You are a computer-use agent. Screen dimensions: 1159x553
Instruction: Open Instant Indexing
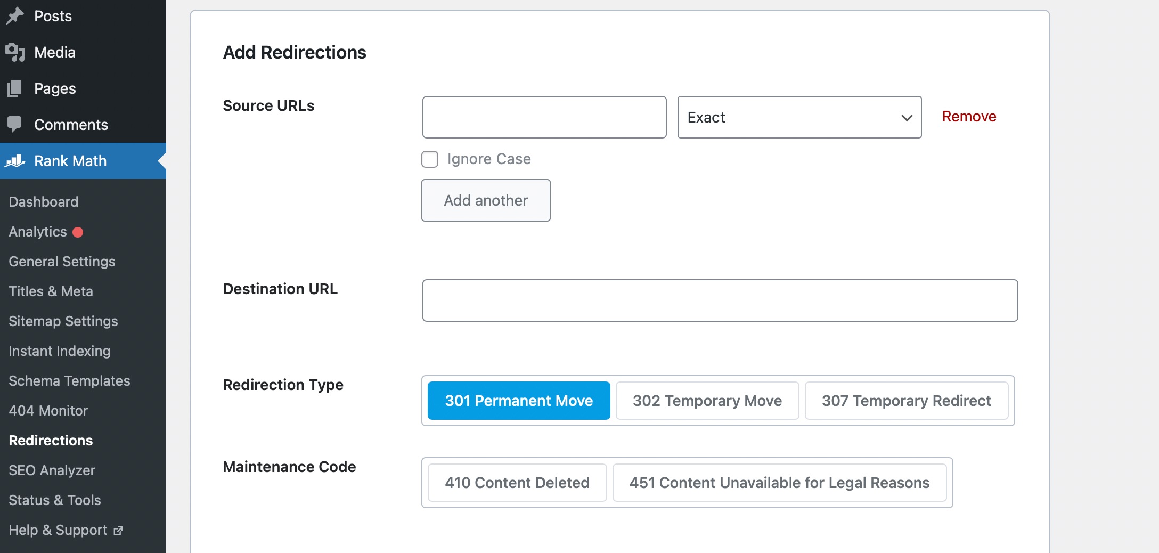click(60, 351)
